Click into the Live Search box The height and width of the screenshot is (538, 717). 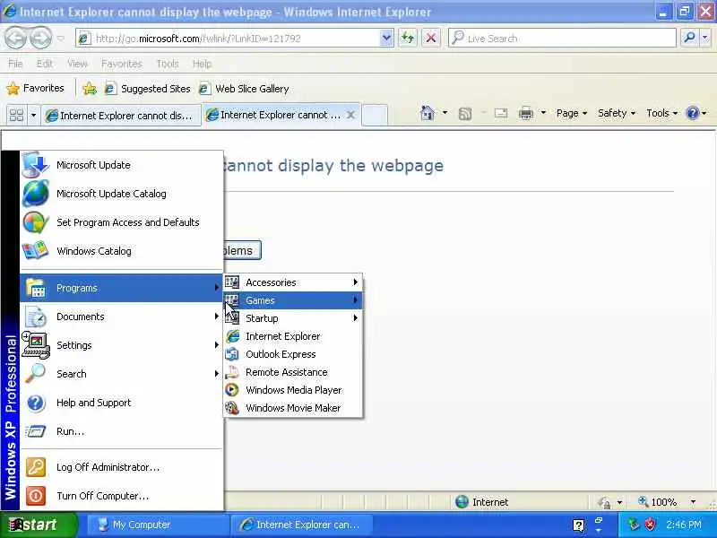pyautogui.click(x=563, y=38)
